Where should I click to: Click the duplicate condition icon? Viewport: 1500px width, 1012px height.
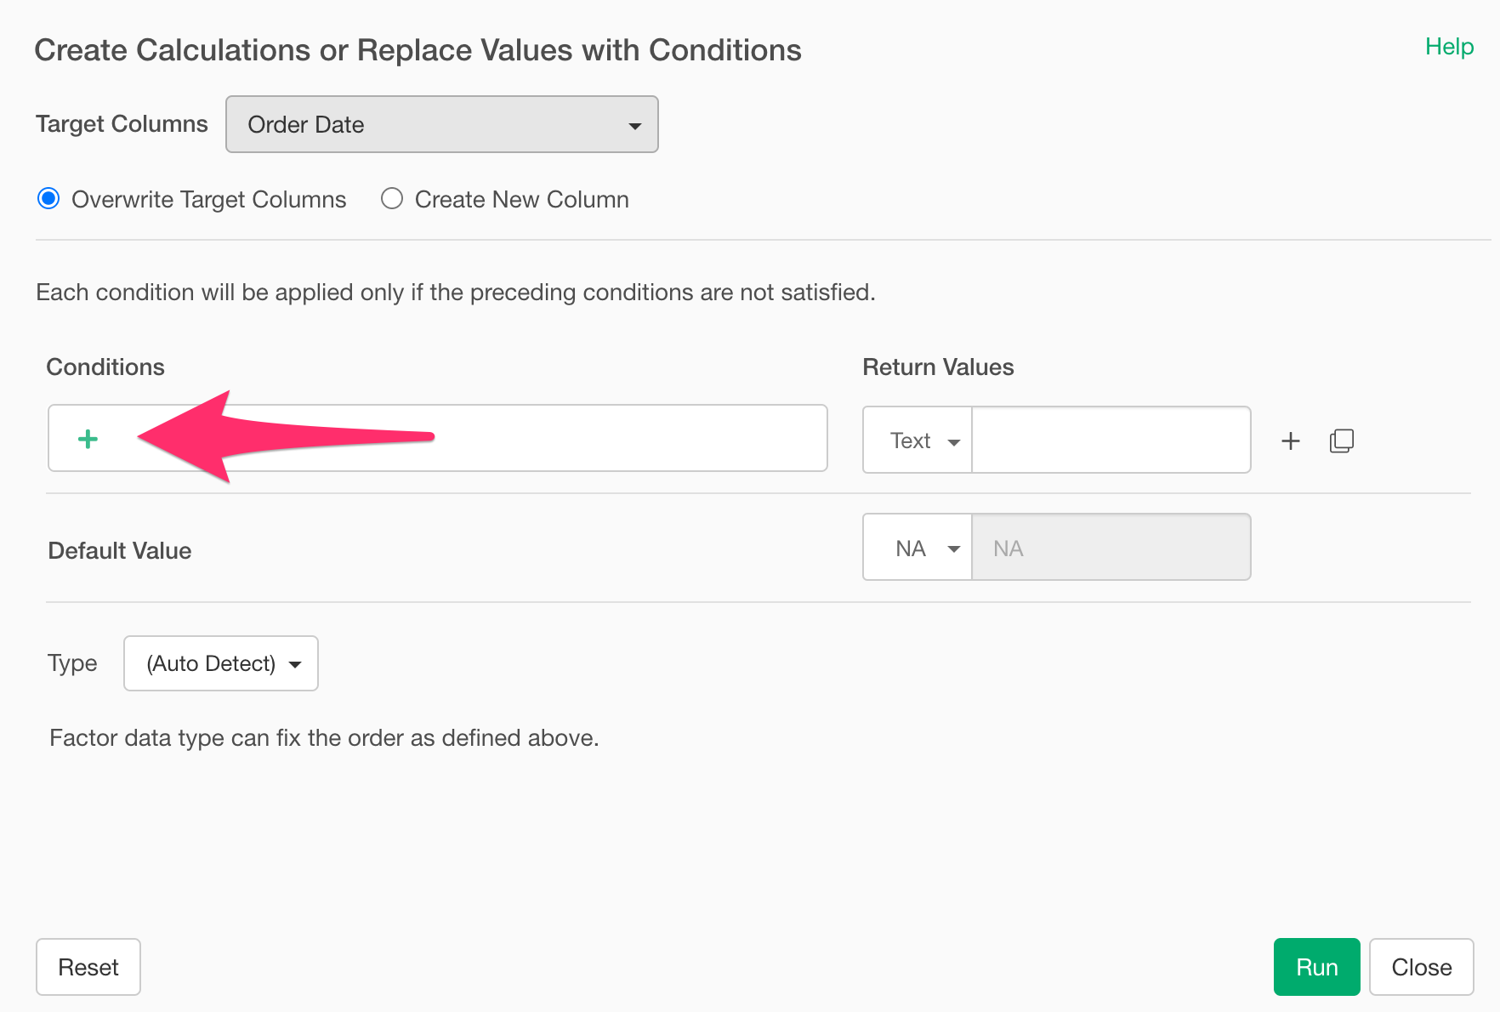pos(1341,441)
